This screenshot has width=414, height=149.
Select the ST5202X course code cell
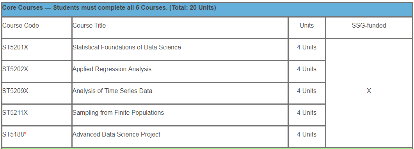(x=37, y=71)
